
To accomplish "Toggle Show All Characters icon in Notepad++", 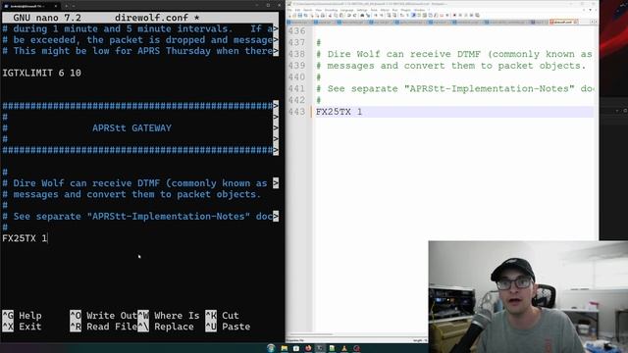I will [x=407, y=15].
